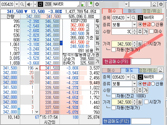
Task: Select 정정/취소 tab in lower order panel
Action: 148,71
